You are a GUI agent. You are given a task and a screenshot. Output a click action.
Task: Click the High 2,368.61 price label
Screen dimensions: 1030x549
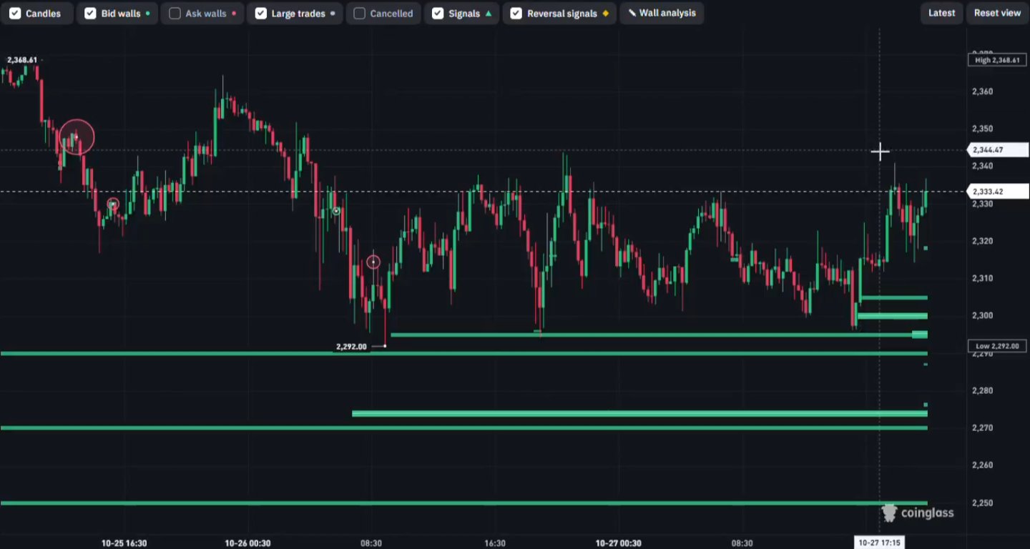[x=997, y=60]
